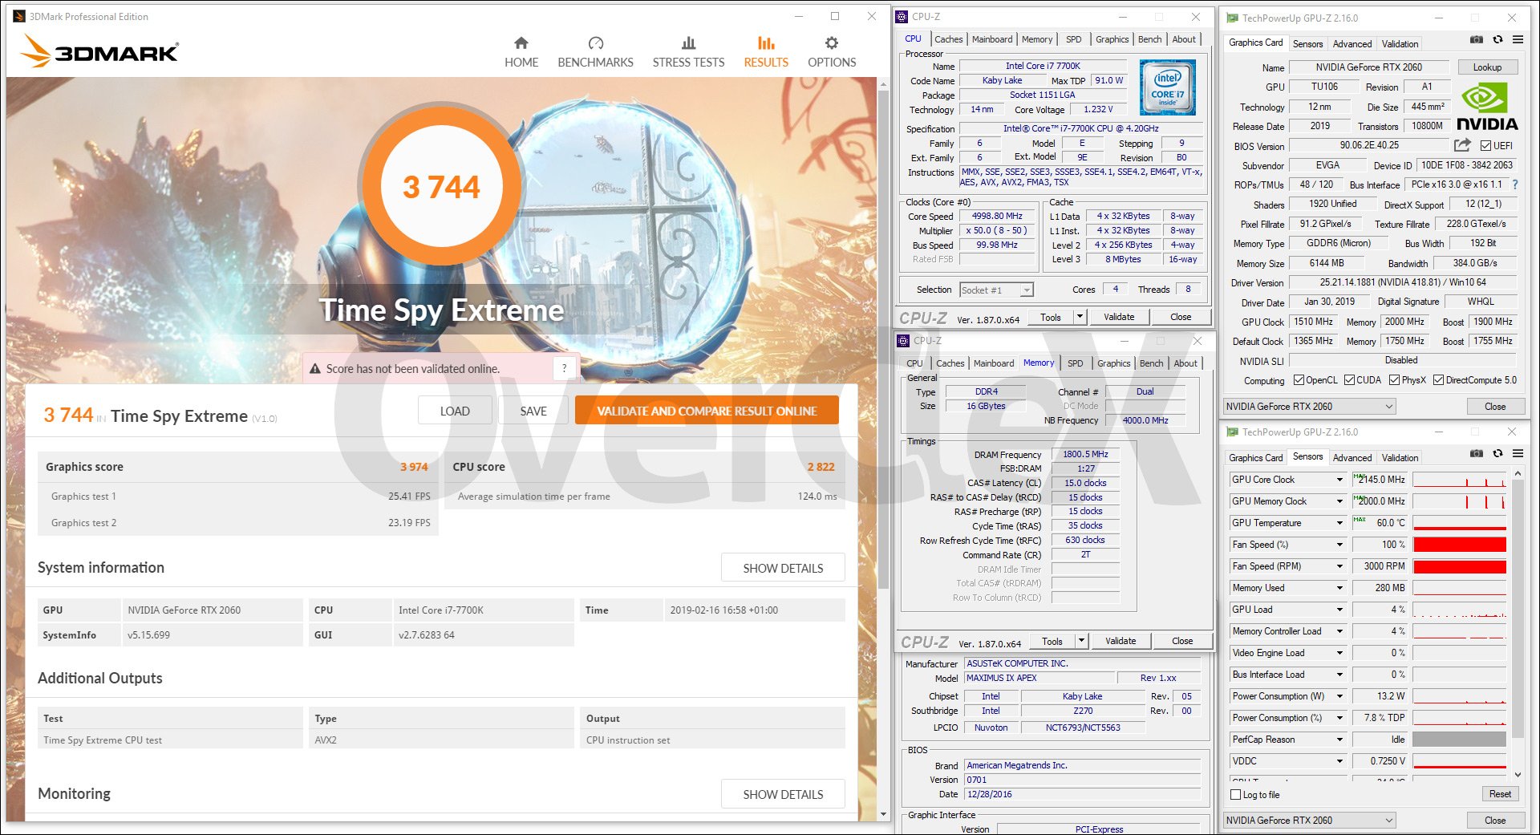
Task: Expand the GPU Core Clock sensor dropdown
Action: [x=1339, y=480]
